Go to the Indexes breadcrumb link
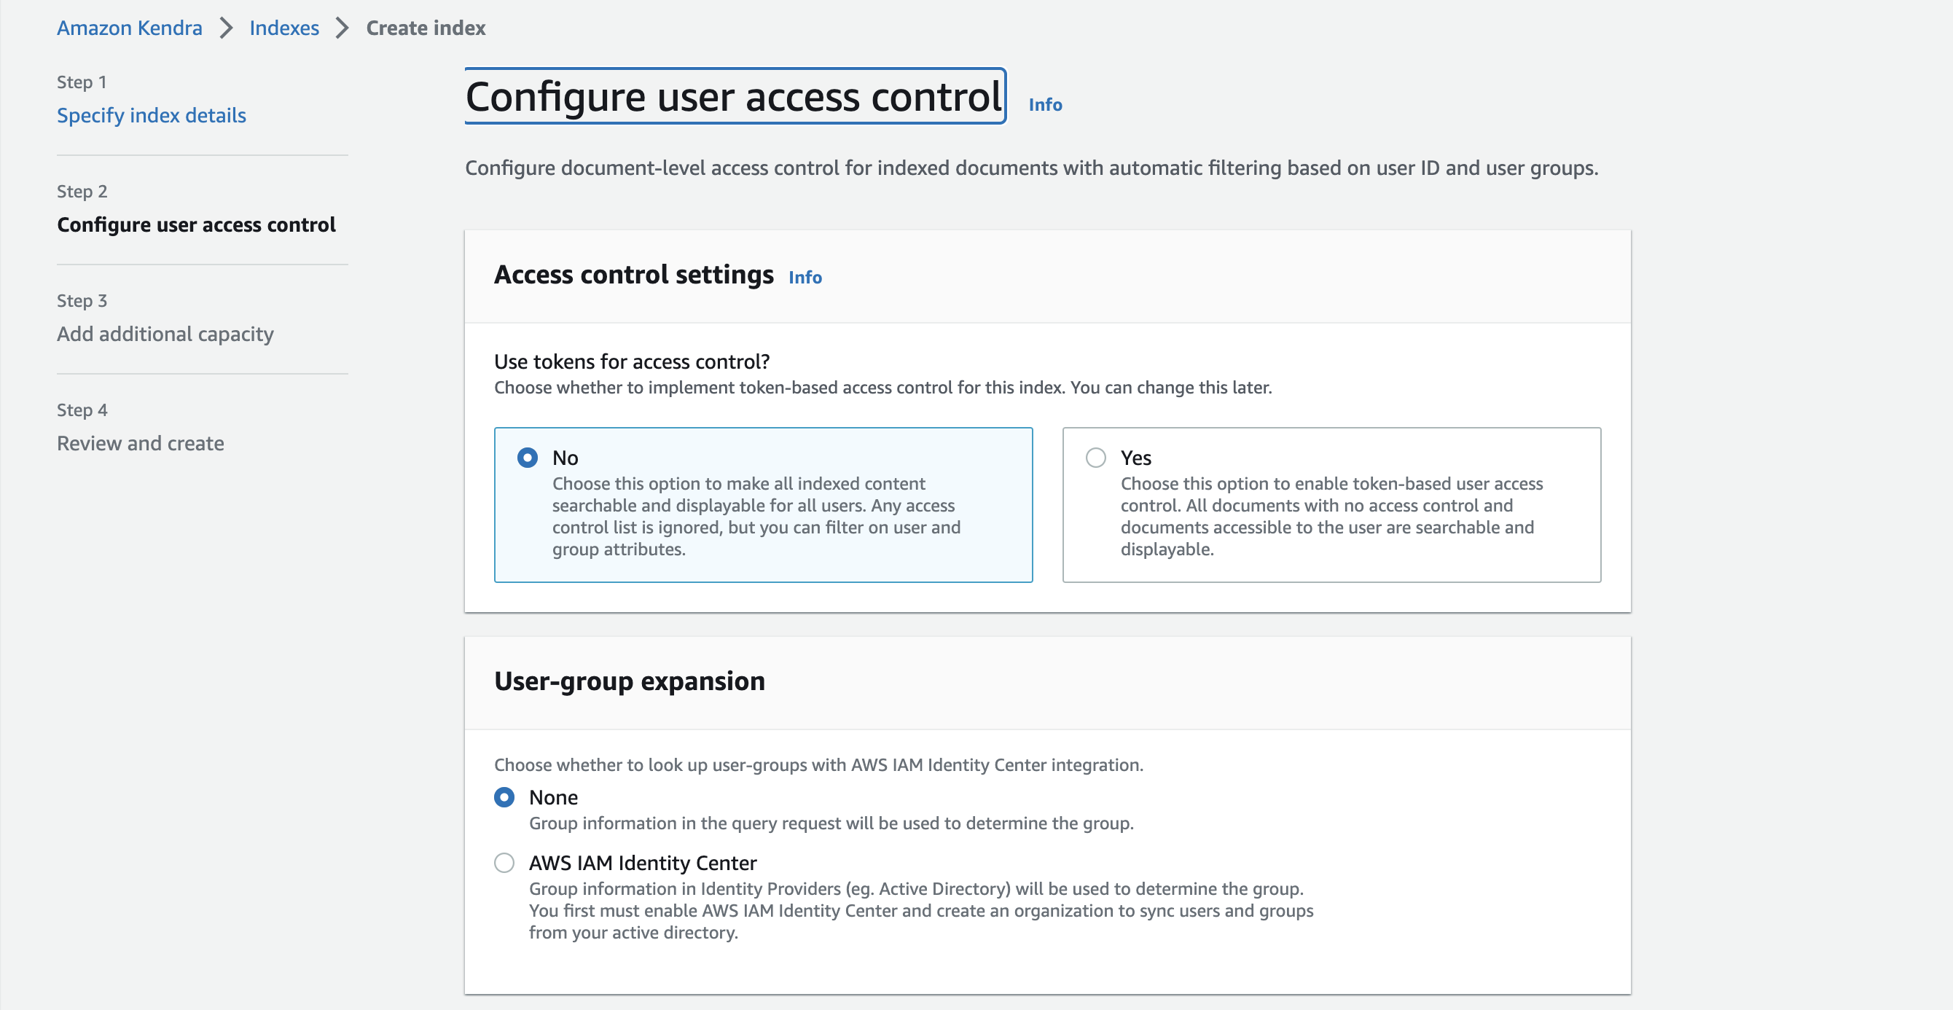The height and width of the screenshot is (1010, 1953). [283, 28]
